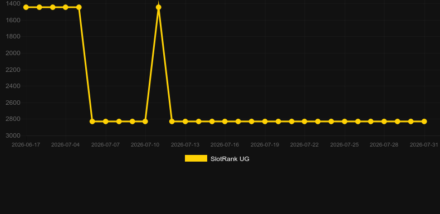Click the data point above 2026-07-25 label

click(x=345, y=121)
